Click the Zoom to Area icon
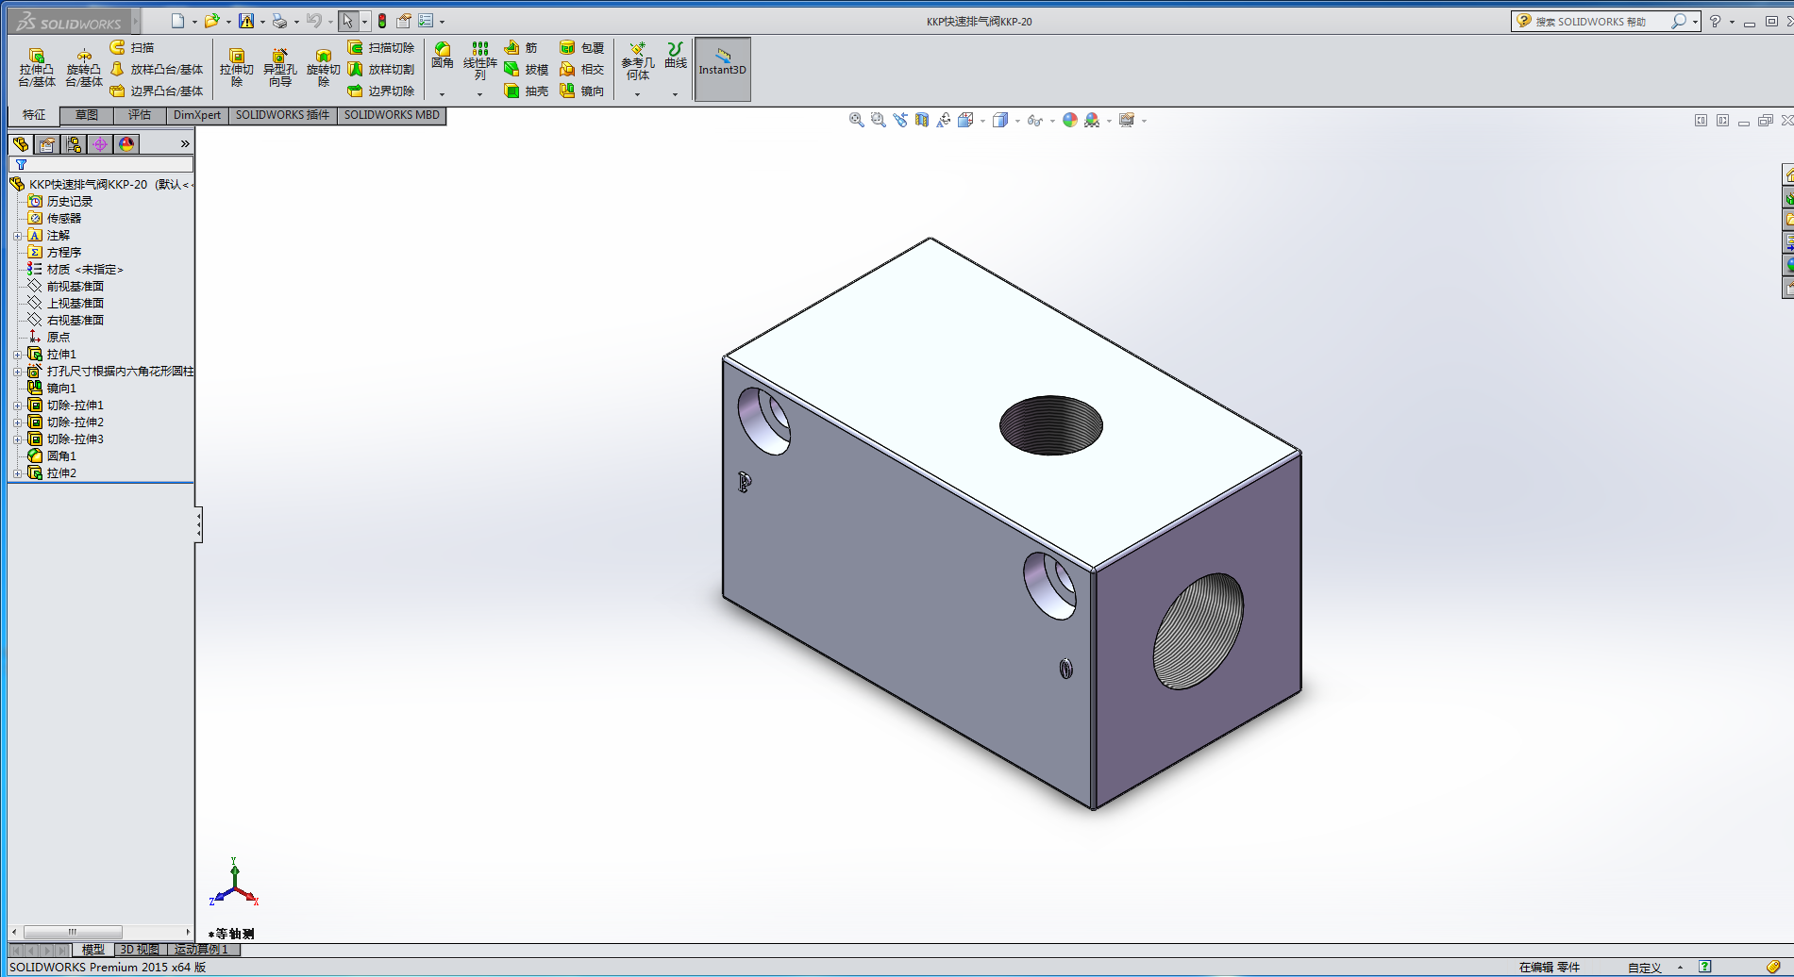This screenshot has width=1794, height=977. 878,120
